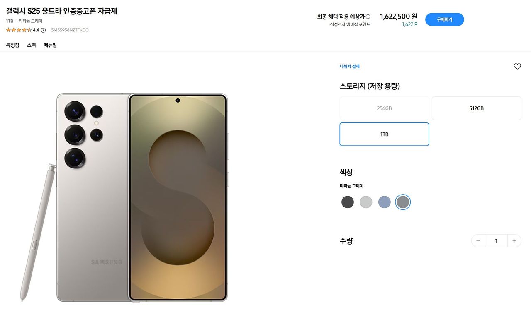Click the star rating icons
The height and width of the screenshot is (317, 531).
(x=19, y=30)
